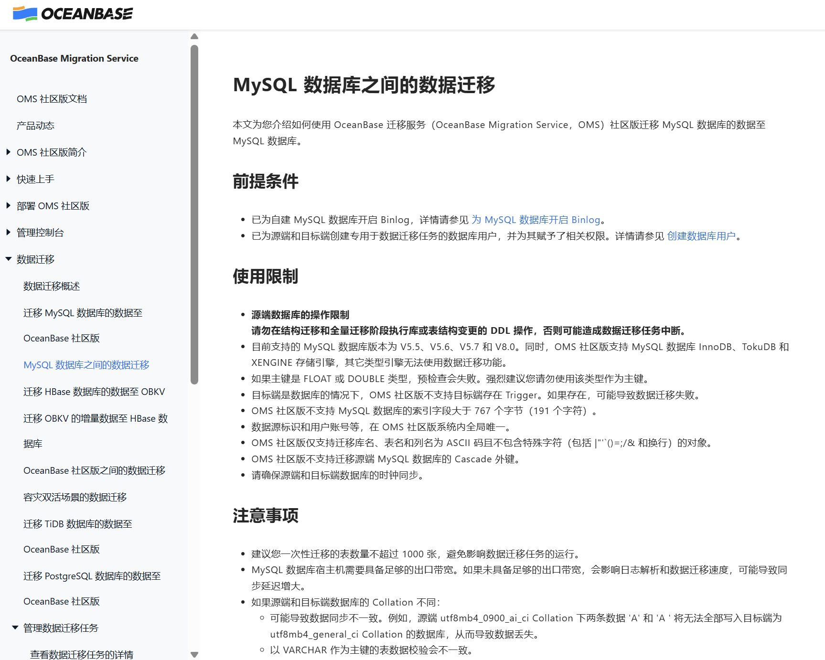Screen dimensions: 825x660
Task: Collapse the 数据迁移 section
Action: click(9, 259)
